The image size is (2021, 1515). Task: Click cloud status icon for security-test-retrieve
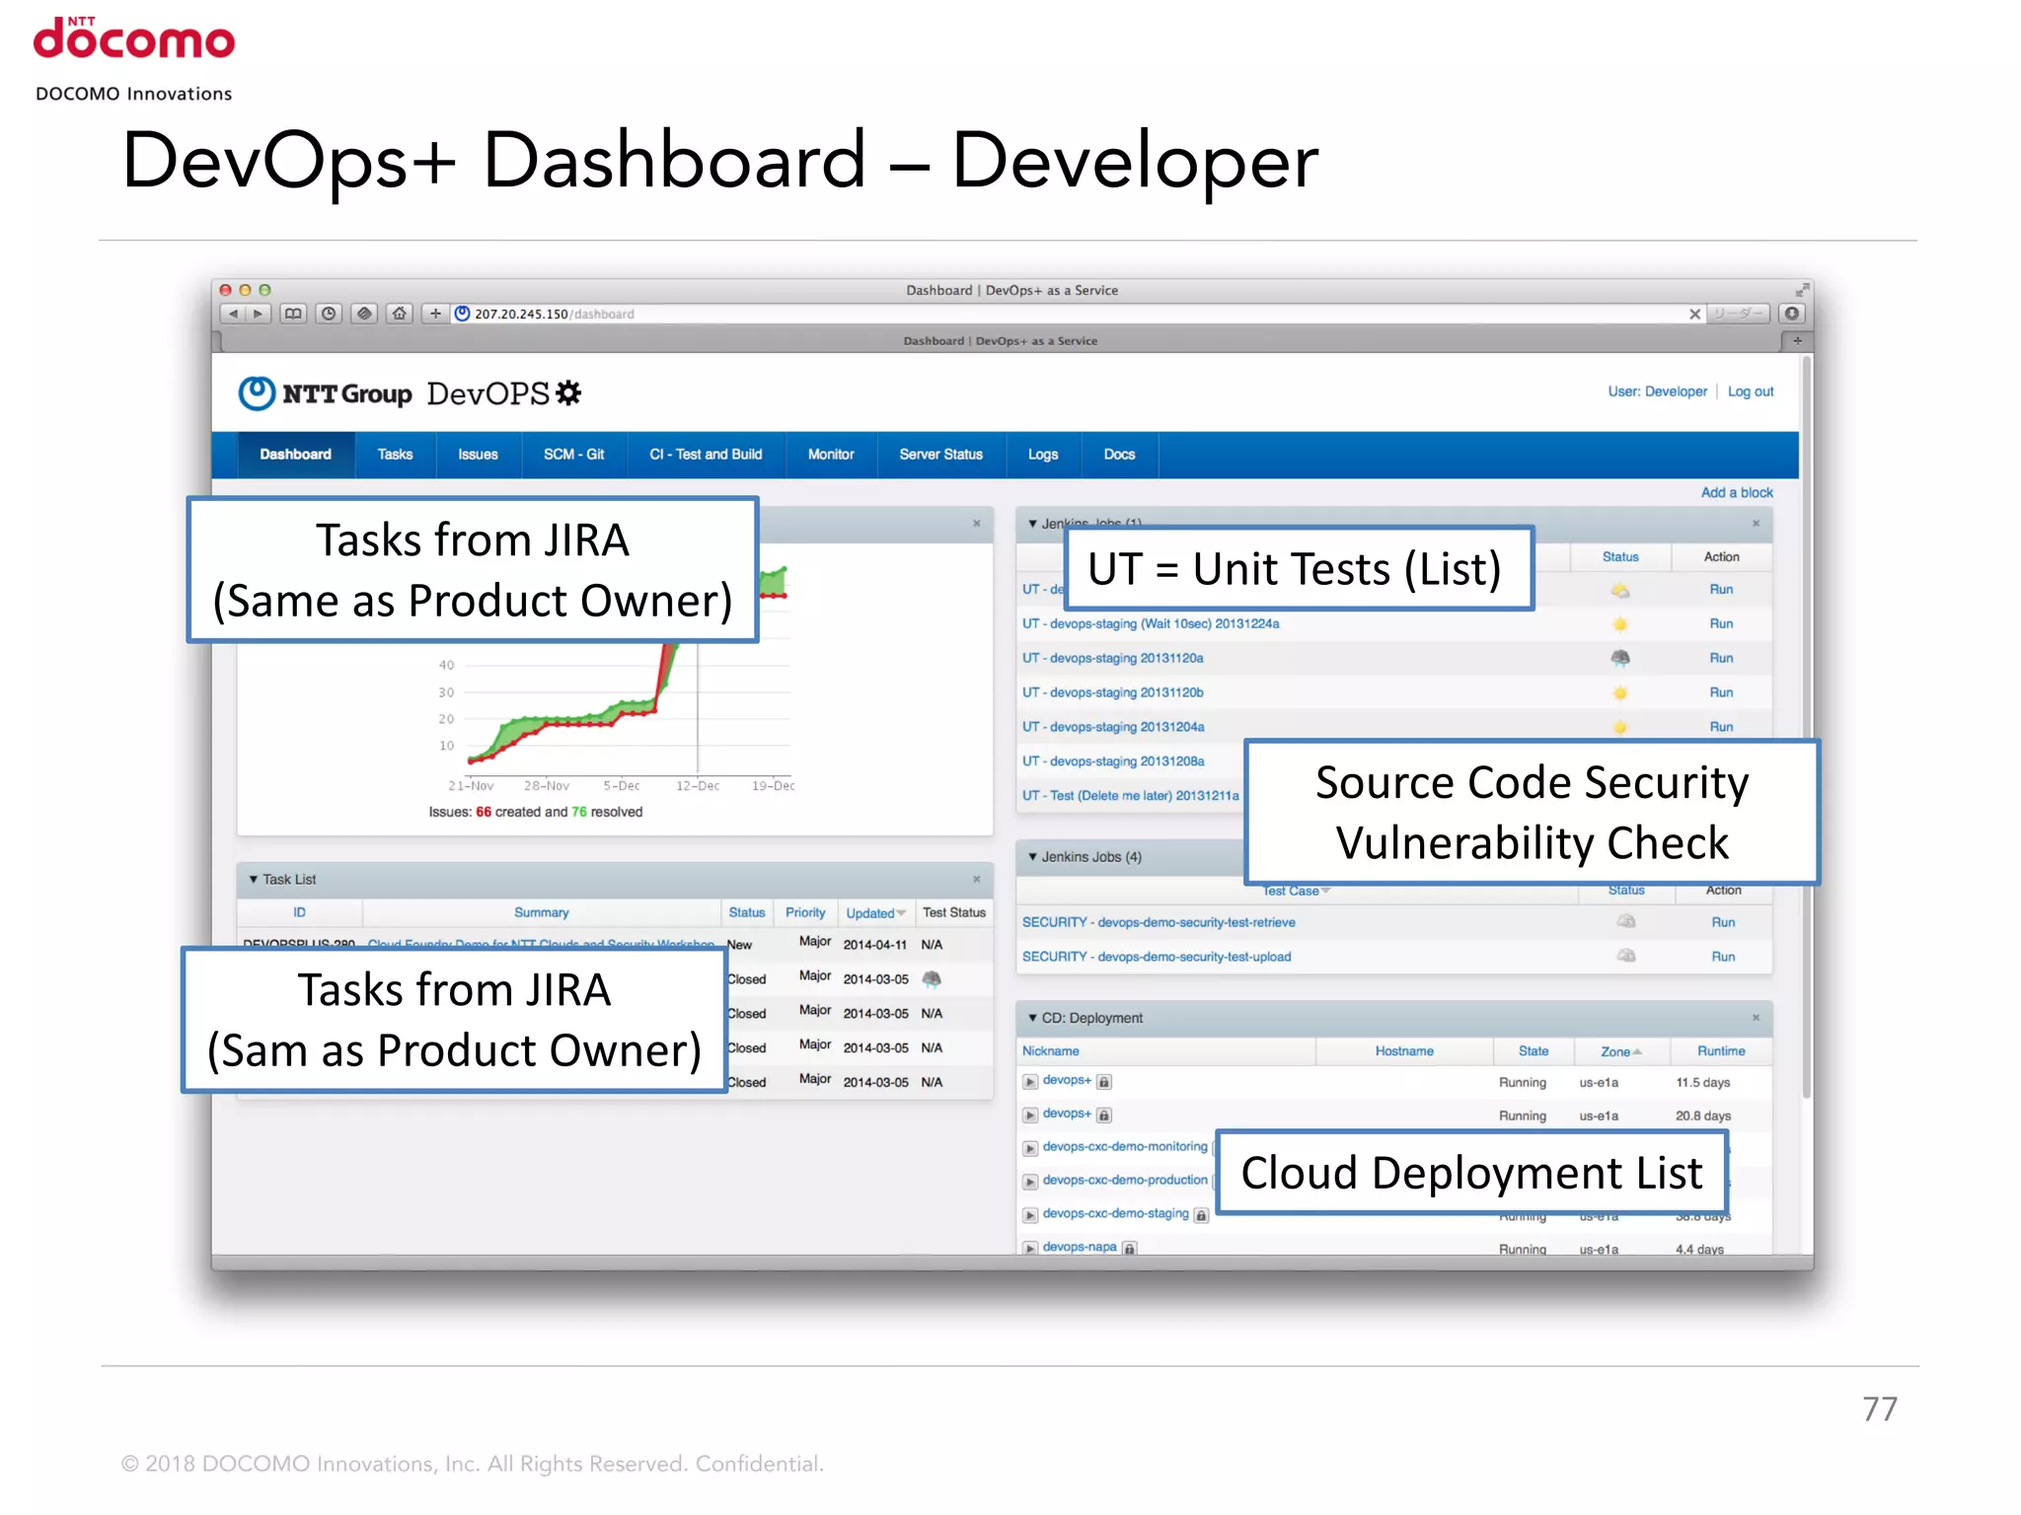1626,921
